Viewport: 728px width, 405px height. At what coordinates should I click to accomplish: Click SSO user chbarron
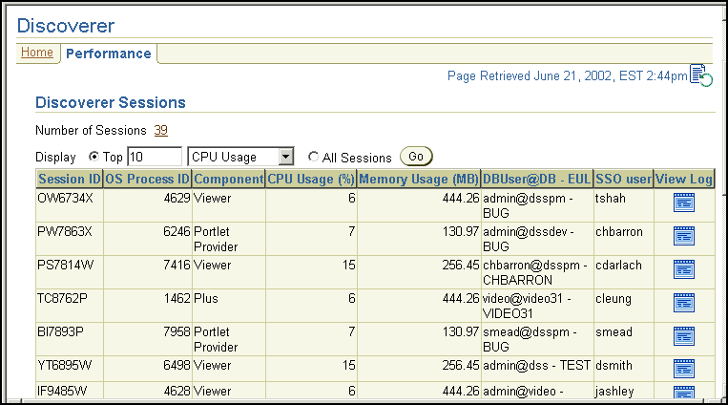pos(619,231)
